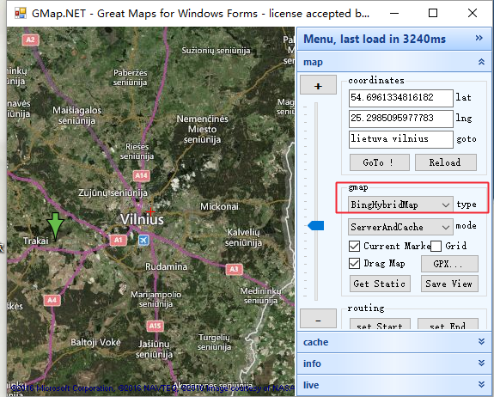Expand the live section
The width and height of the screenshot is (494, 397).
(x=481, y=384)
